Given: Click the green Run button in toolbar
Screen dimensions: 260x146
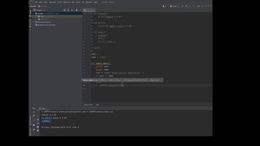Looking at the screenshot, I should click(182, 6).
